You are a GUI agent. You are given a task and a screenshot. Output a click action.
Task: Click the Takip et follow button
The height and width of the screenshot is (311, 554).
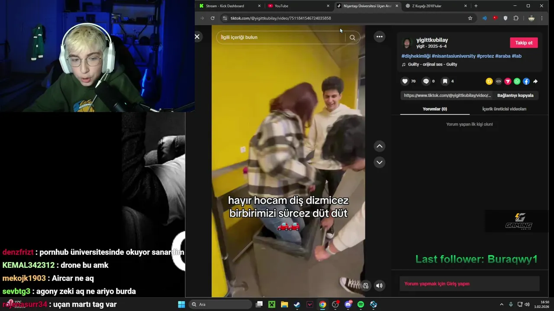point(524,43)
